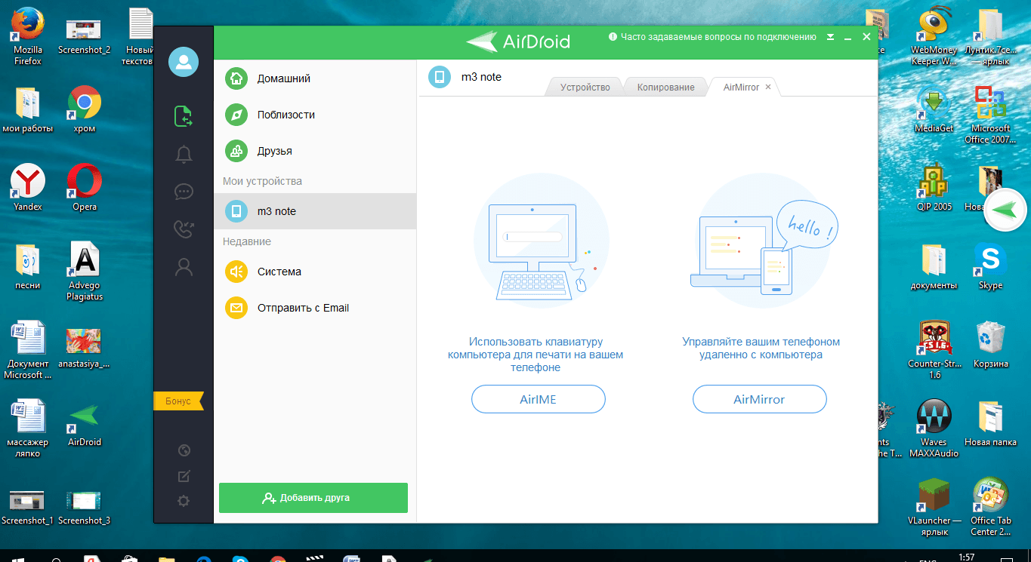This screenshot has height=562, width=1031.
Task: Click the globe icon in sidebar
Action: (184, 450)
